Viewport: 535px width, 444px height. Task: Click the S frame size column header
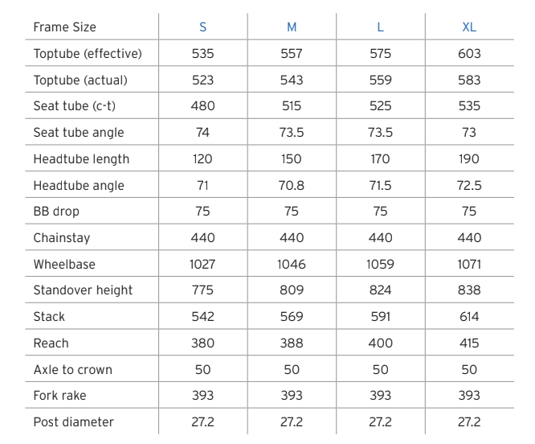pos(202,27)
